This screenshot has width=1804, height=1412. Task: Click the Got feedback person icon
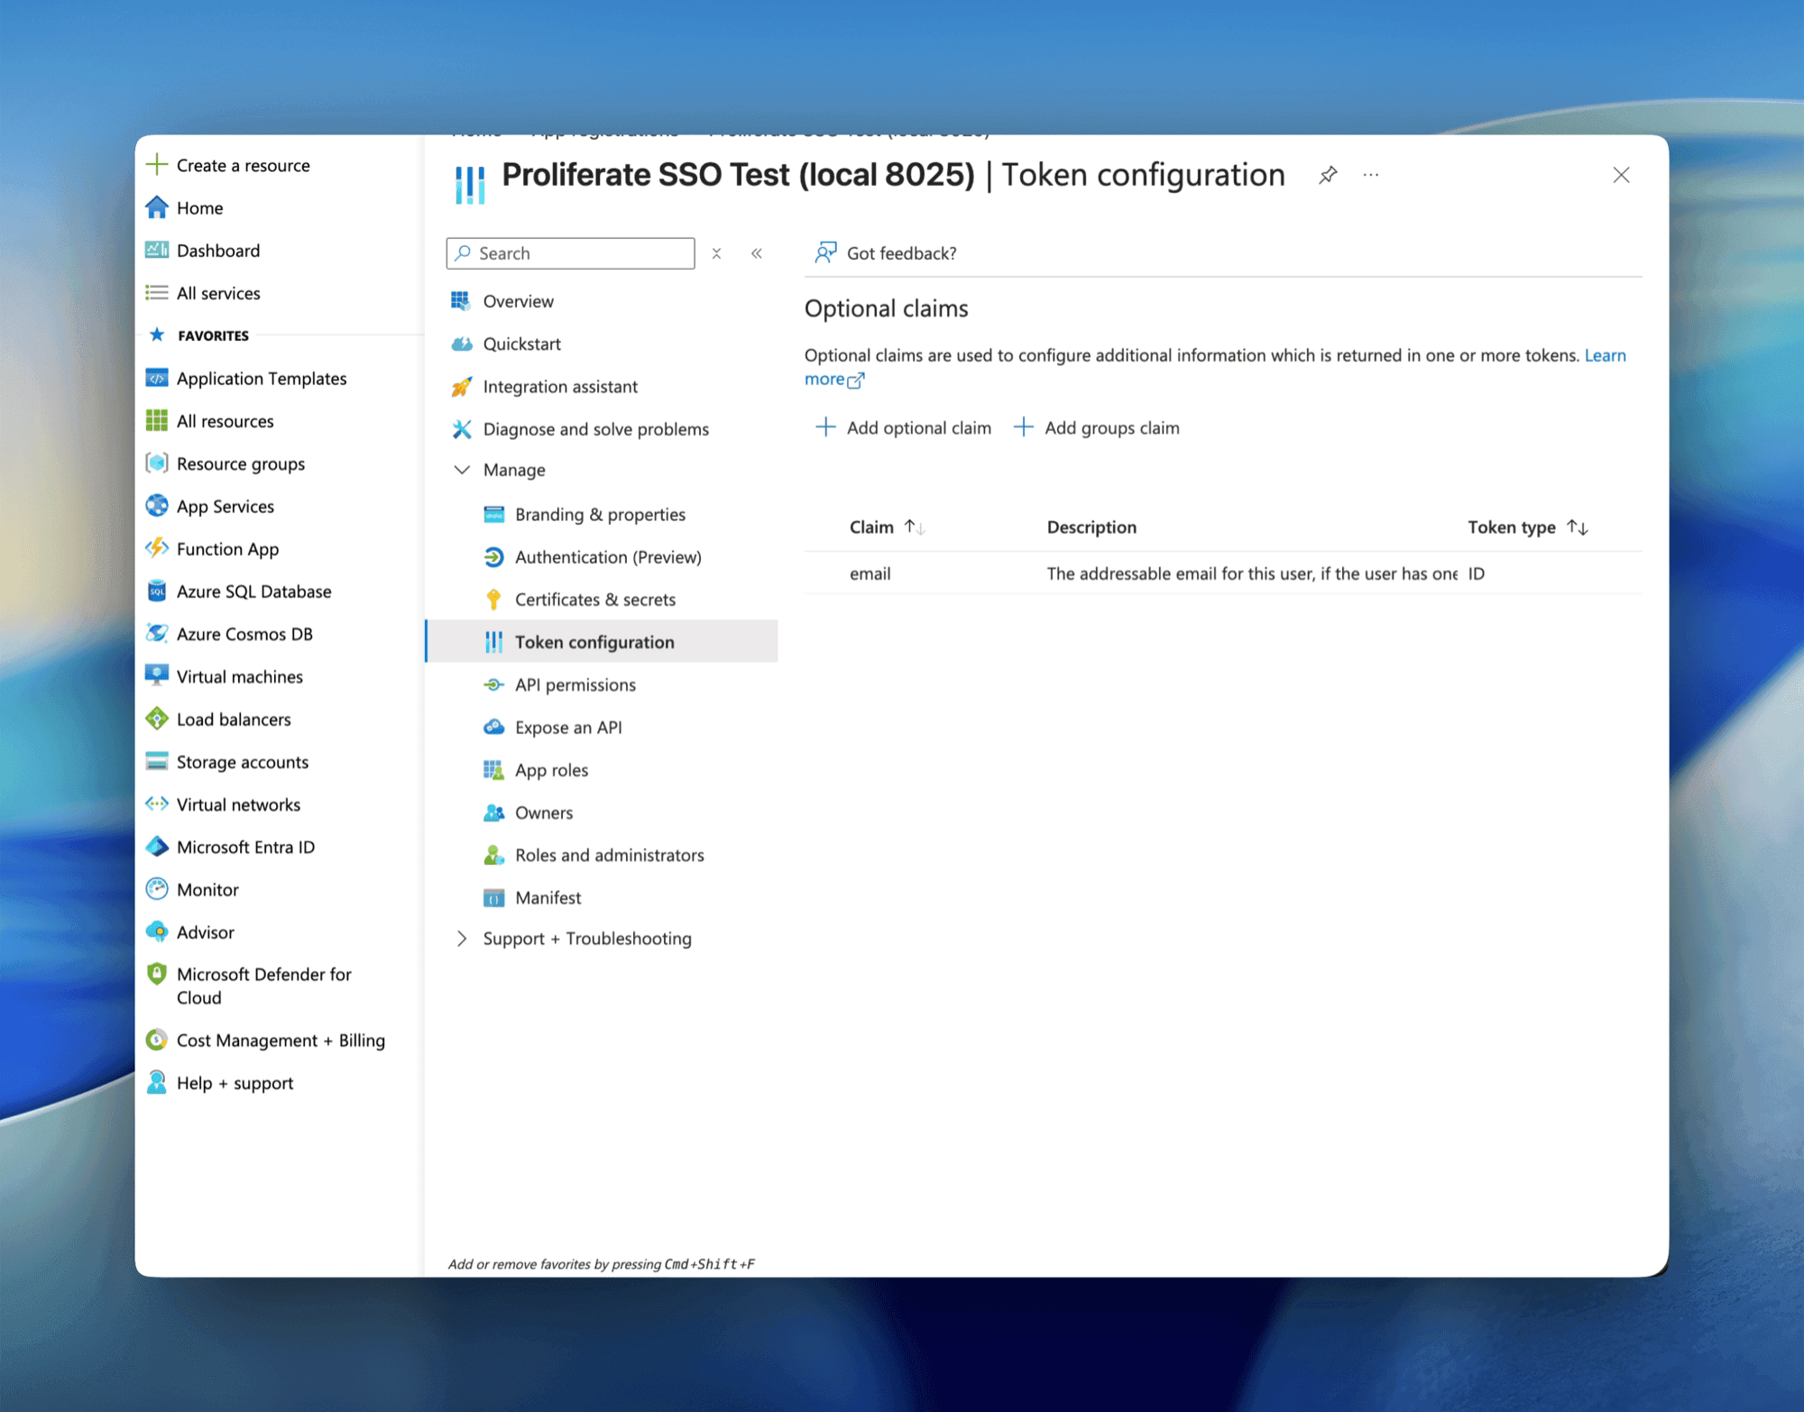[825, 252]
